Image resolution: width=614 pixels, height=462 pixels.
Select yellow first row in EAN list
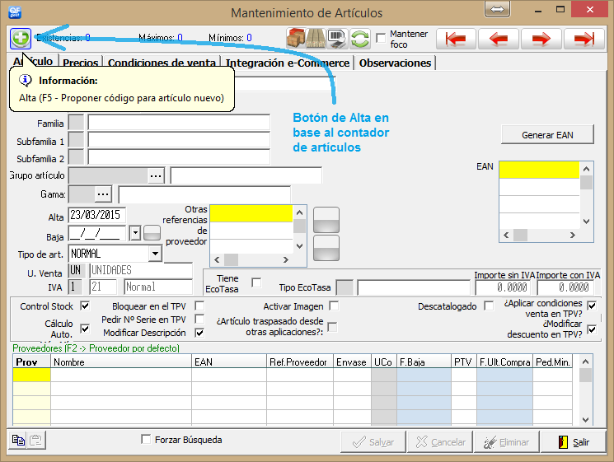539,170
